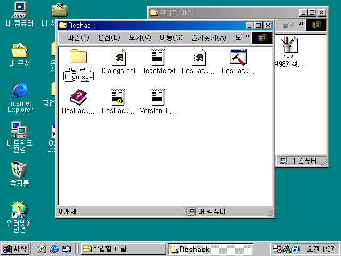Click the tray icon next to the clock

(x=296, y=249)
